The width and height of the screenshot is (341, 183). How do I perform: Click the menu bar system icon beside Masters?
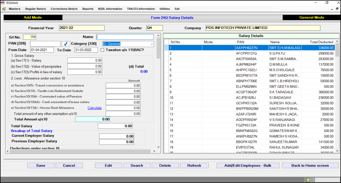click(x=3, y=9)
